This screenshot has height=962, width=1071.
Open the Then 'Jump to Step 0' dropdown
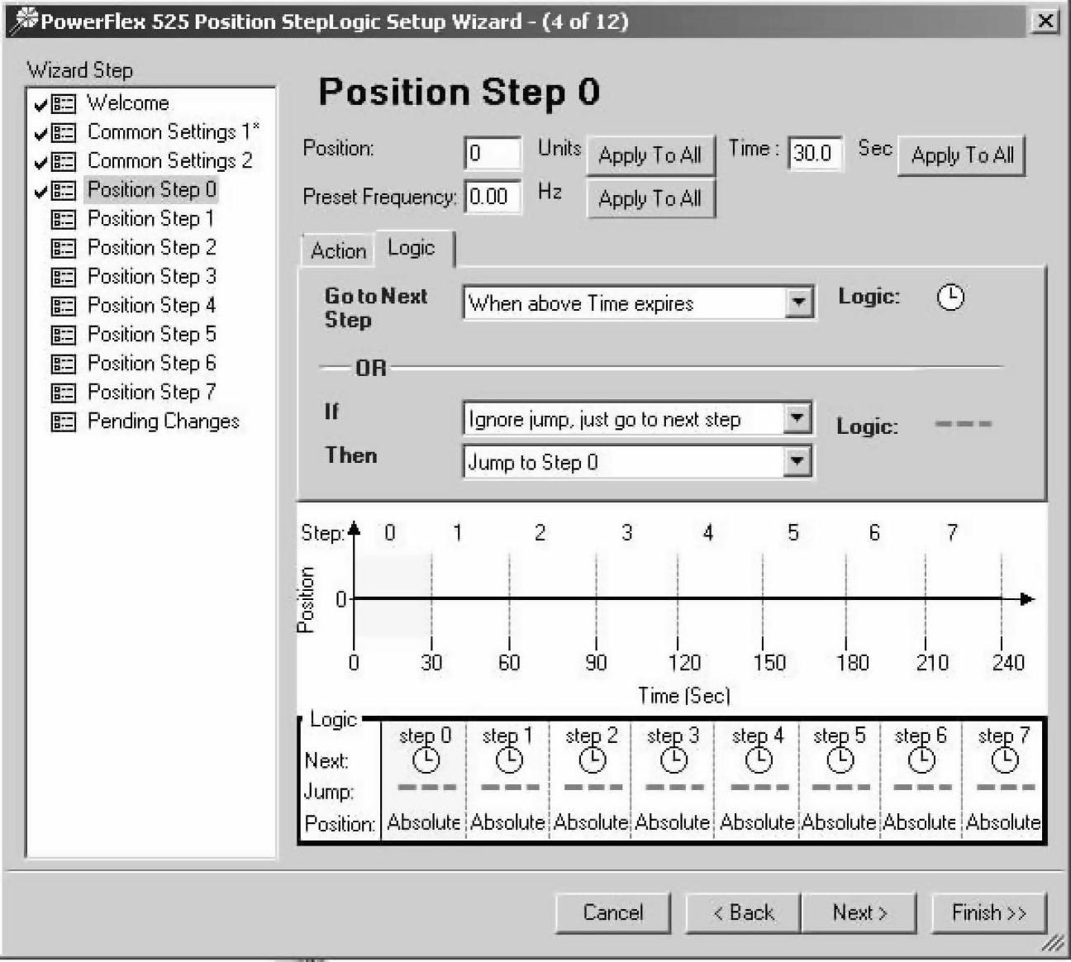[797, 462]
